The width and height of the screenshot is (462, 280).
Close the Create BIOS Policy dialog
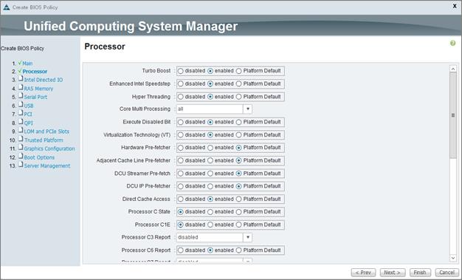tap(455, 6)
